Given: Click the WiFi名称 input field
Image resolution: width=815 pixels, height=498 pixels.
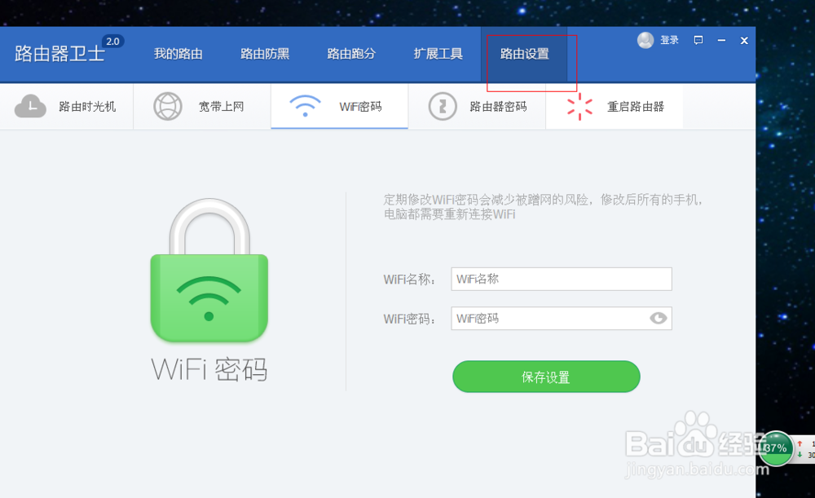Looking at the screenshot, I should coord(561,279).
